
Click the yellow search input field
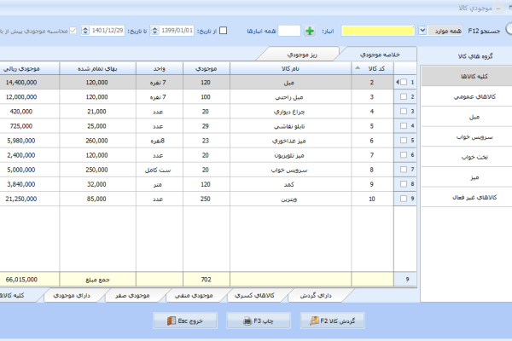(378, 31)
